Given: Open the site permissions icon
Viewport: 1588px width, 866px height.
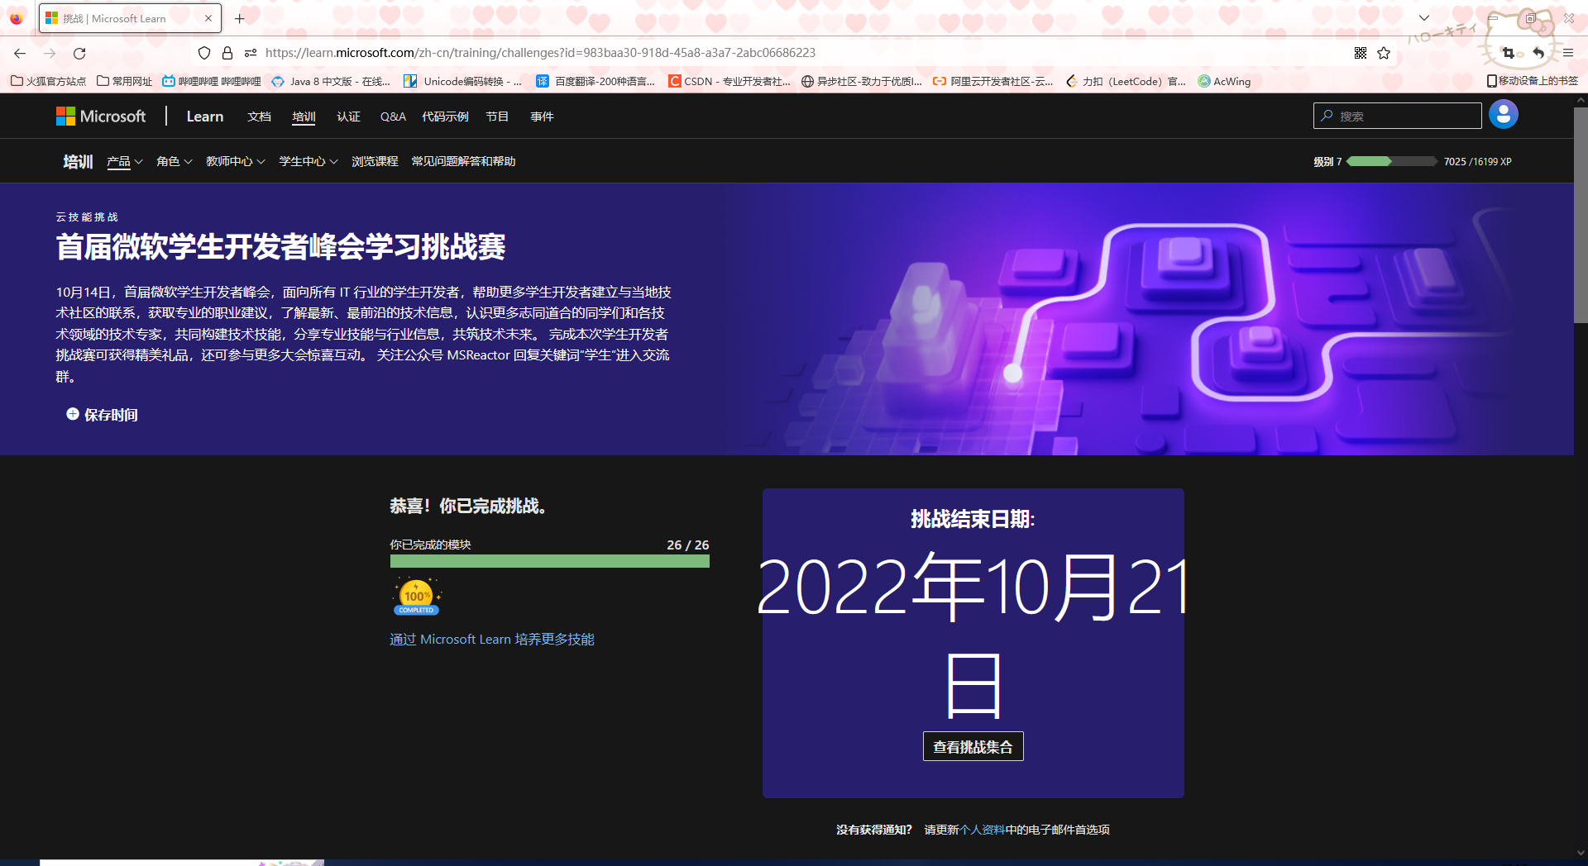Looking at the screenshot, I should (x=251, y=53).
